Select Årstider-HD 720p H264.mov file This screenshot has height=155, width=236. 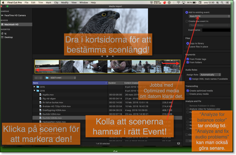[x=56, y=106]
